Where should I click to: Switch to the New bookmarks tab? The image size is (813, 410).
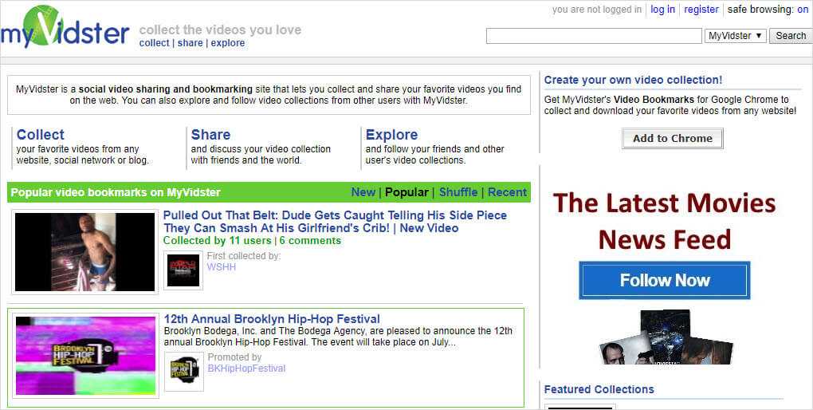click(x=363, y=192)
